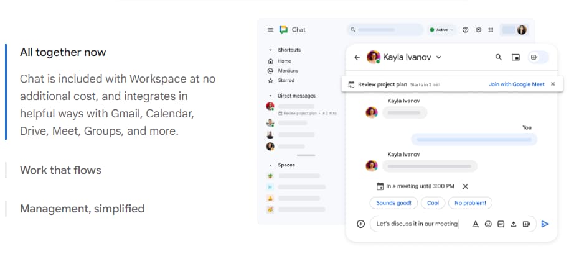The image size is (579, 259).
Task: Click the Chat product name text
Action: coord(298,30)
